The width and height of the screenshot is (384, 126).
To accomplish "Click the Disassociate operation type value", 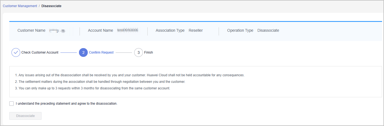I will (x=268, y=31).
